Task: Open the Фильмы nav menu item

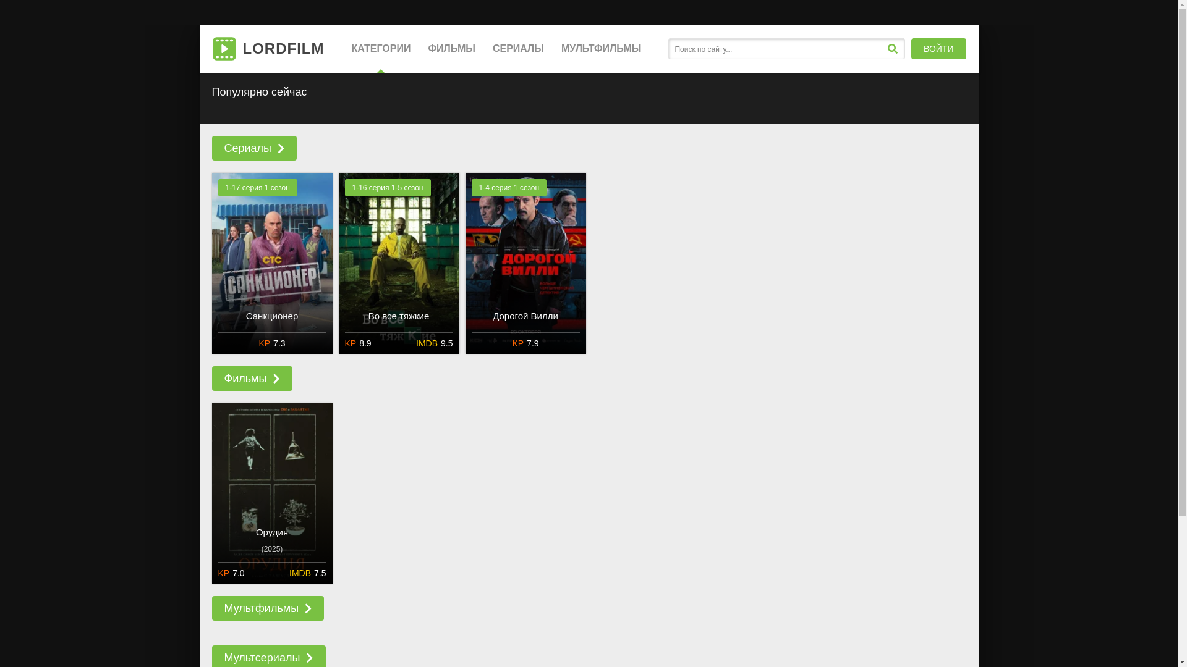Action: coord(451,49)
